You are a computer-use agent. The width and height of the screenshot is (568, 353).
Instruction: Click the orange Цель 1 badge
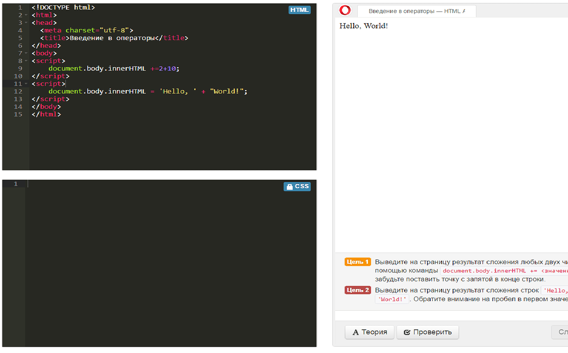point(358,262)
